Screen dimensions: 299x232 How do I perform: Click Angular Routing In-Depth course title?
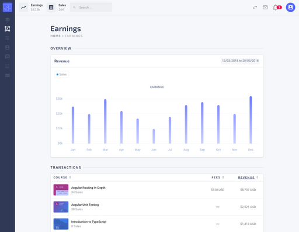[x=88, y=188]
